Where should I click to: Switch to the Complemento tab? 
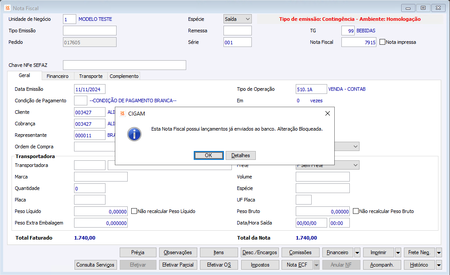(124, 76)
